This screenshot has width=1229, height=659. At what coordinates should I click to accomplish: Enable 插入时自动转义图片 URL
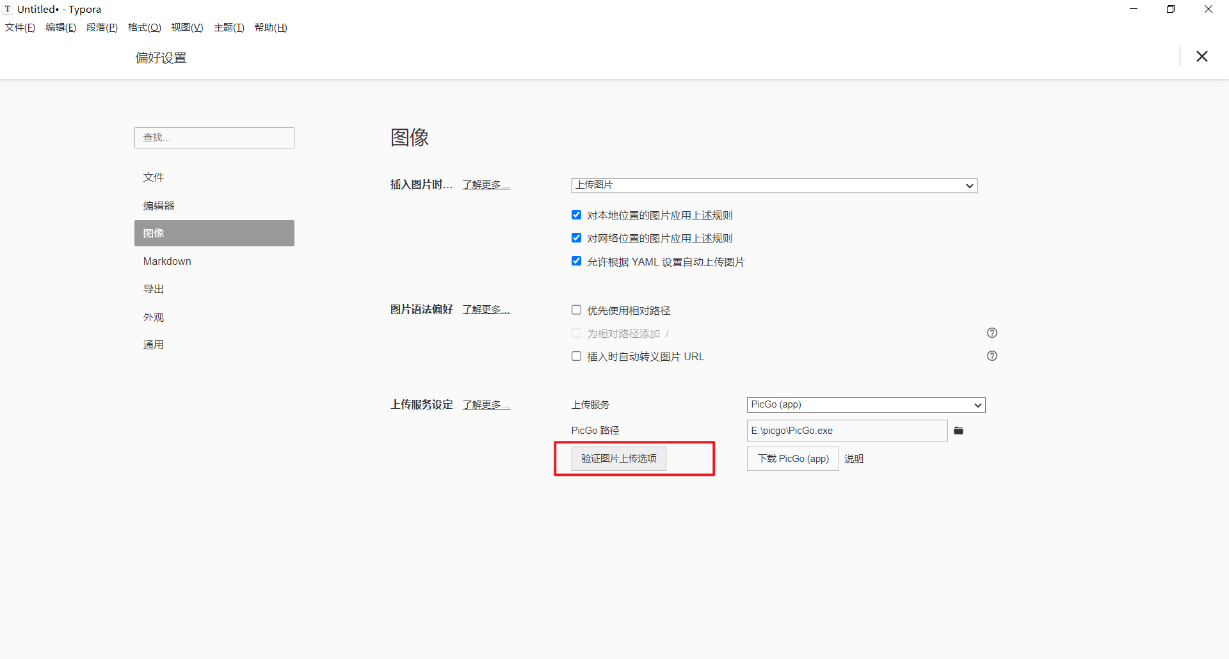tap(576, 356)
